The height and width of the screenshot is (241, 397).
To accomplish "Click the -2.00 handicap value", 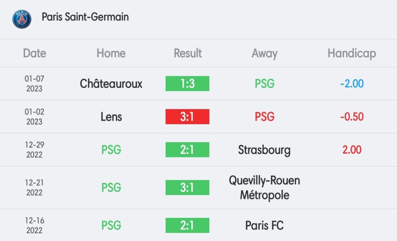I will [352, 84].
